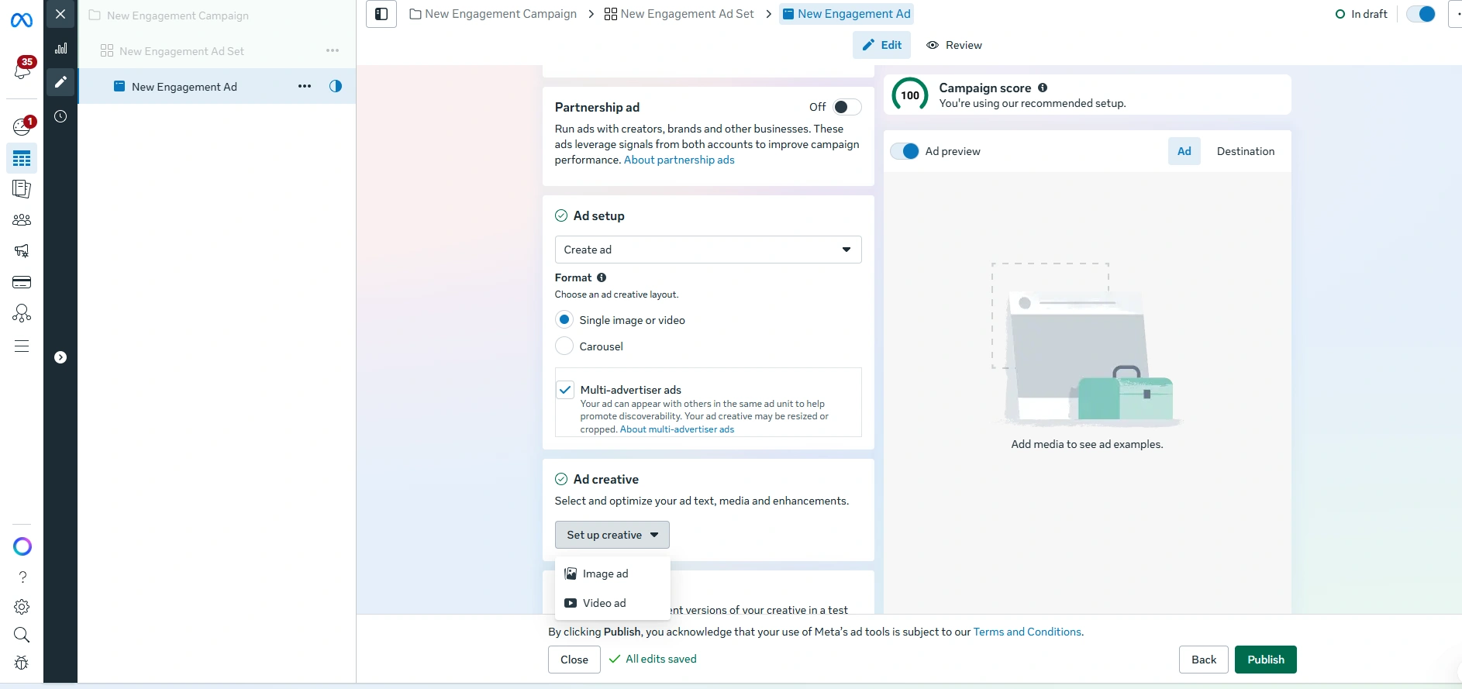Switch to the Destination preview tab
Screen dimensions: 1462x689
click(x=1245, y=151)
